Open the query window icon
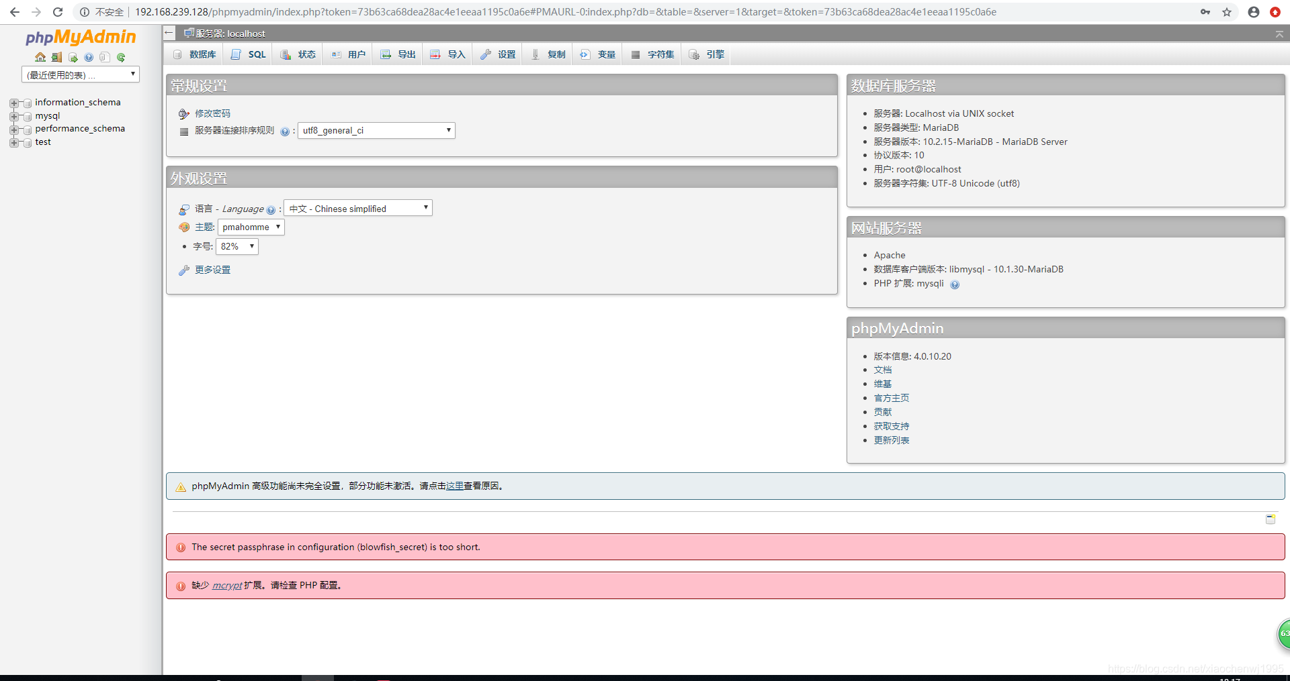Viewport: 1290px width, 681px height. coord(73,57)
